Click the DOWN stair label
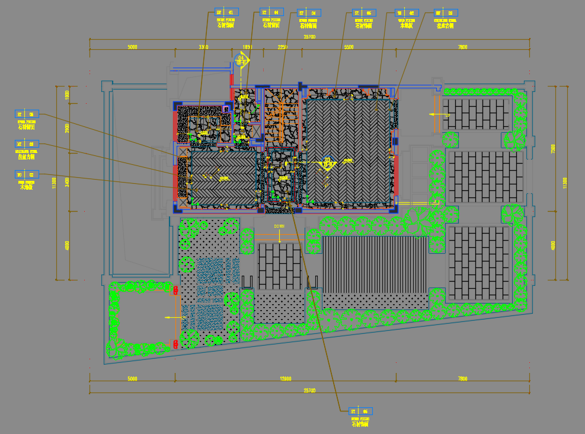This screenshot has width=585, height=434. coord(279,226)
